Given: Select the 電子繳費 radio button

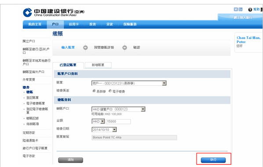Looking at the screenshot, I should pos(110,91).
